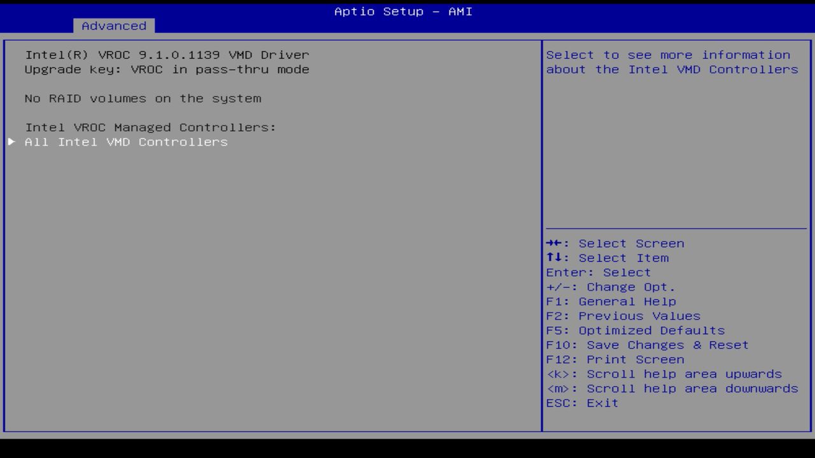Select the All Intel VMD Controllers entry

125,142
